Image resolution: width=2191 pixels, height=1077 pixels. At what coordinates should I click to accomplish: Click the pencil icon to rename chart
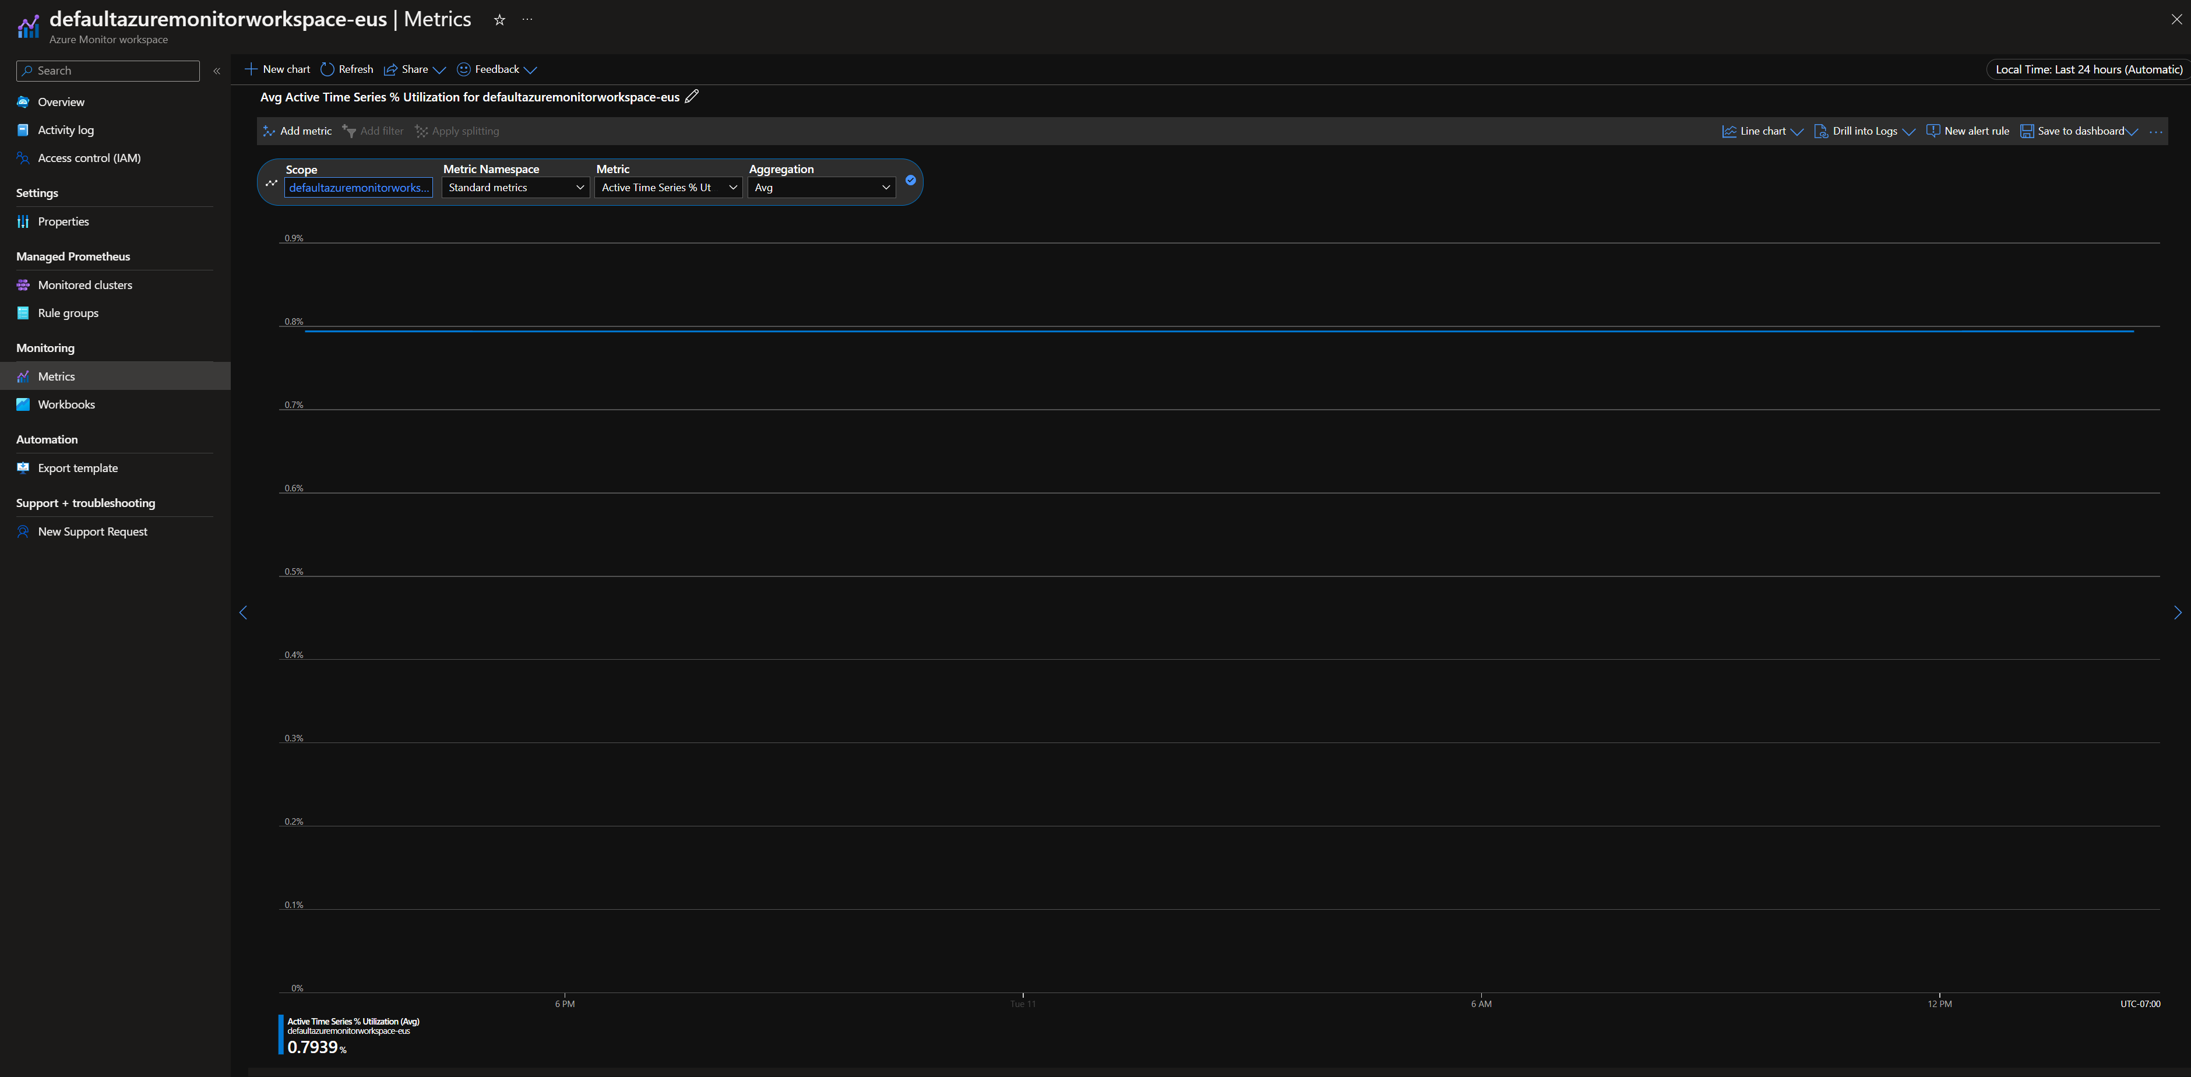pyautogui.click(x=692, y=96)
